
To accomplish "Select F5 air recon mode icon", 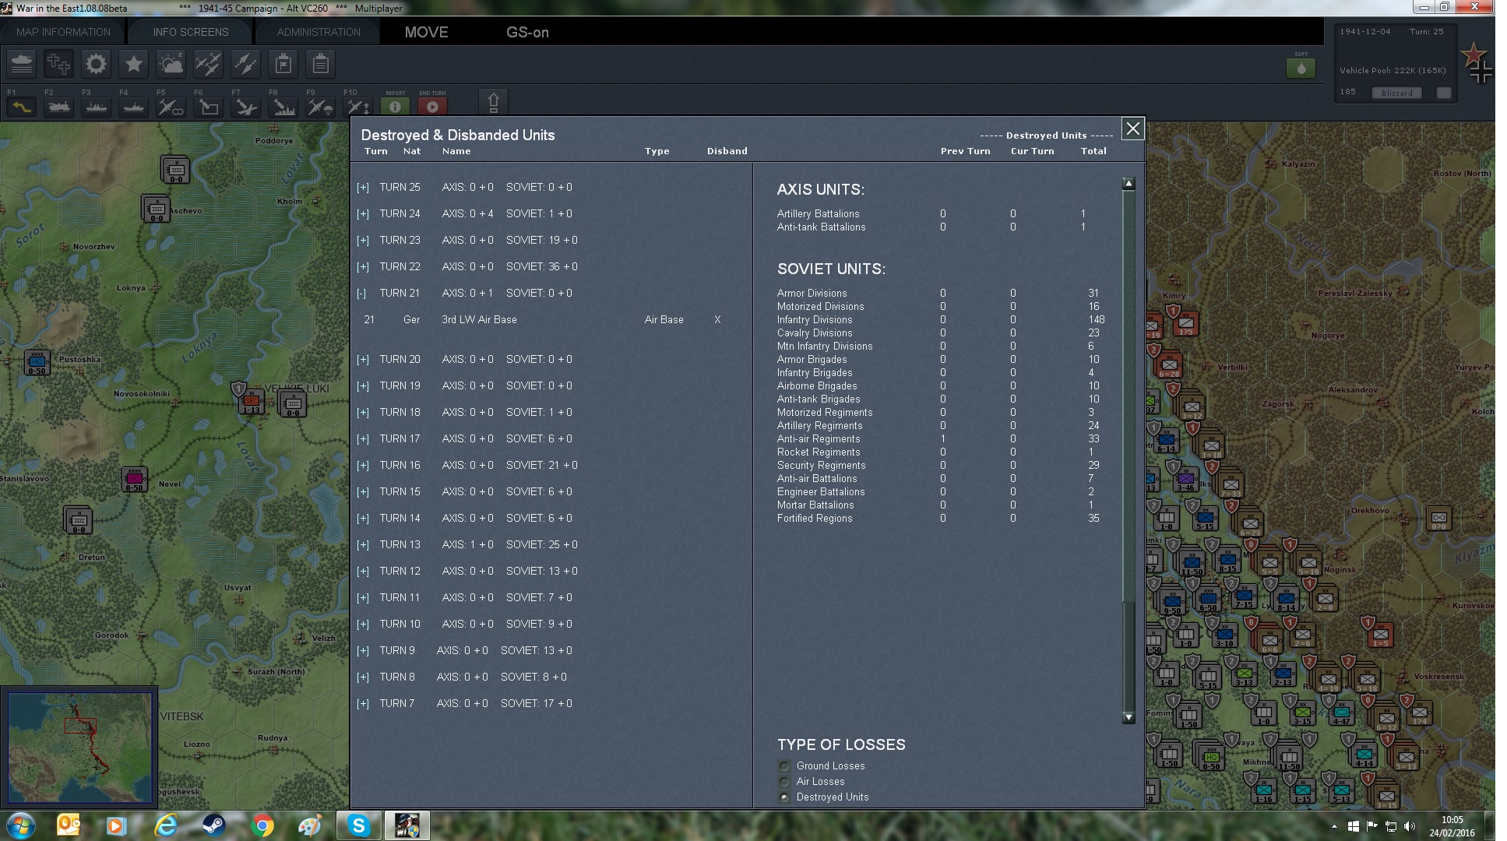I will point(171,107).
